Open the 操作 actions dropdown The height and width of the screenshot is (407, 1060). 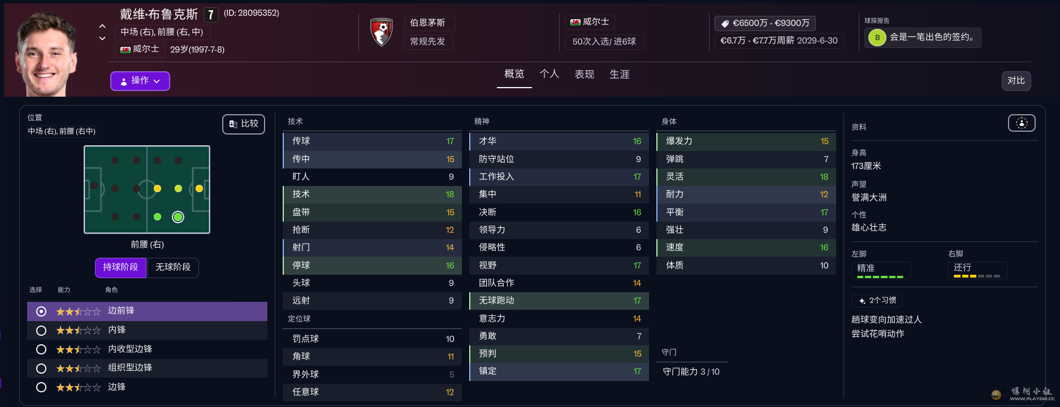point(140,81)
